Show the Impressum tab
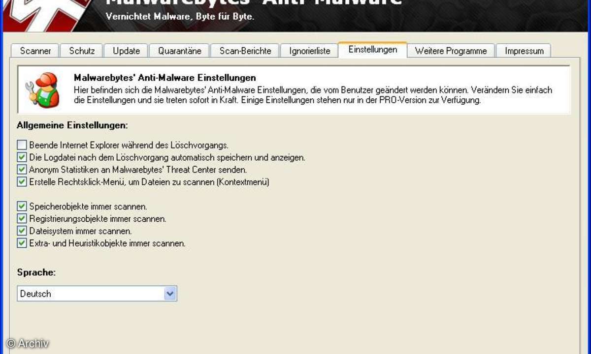This screenshot has height=354, width=591. 524,51
